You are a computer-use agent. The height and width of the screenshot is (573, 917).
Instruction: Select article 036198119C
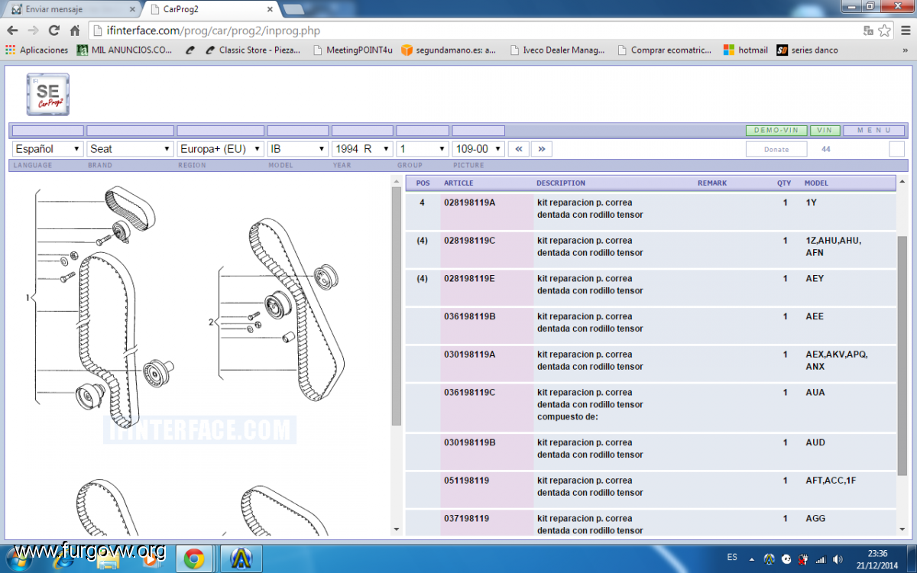(469, 393)
